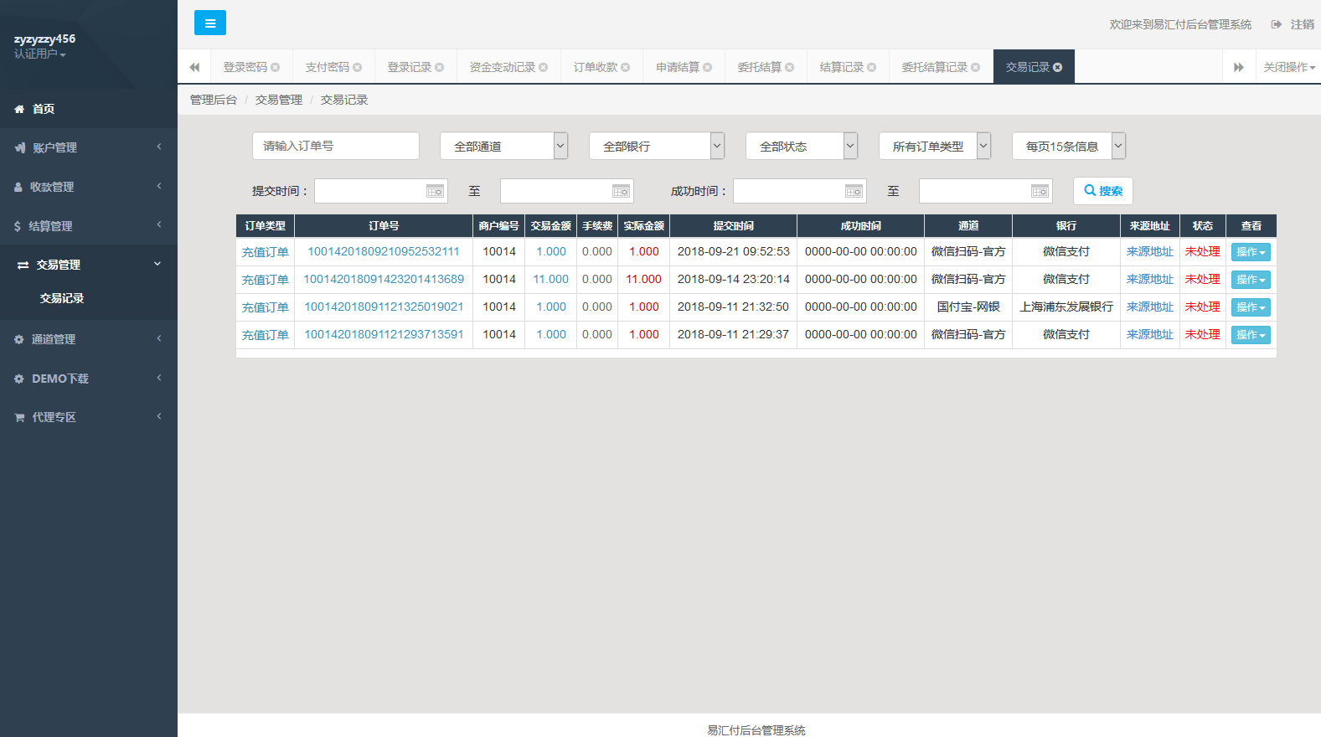Click the right tab scroll arrows icon
The image size is (1321, 737).
click(x=1238, y=67)
